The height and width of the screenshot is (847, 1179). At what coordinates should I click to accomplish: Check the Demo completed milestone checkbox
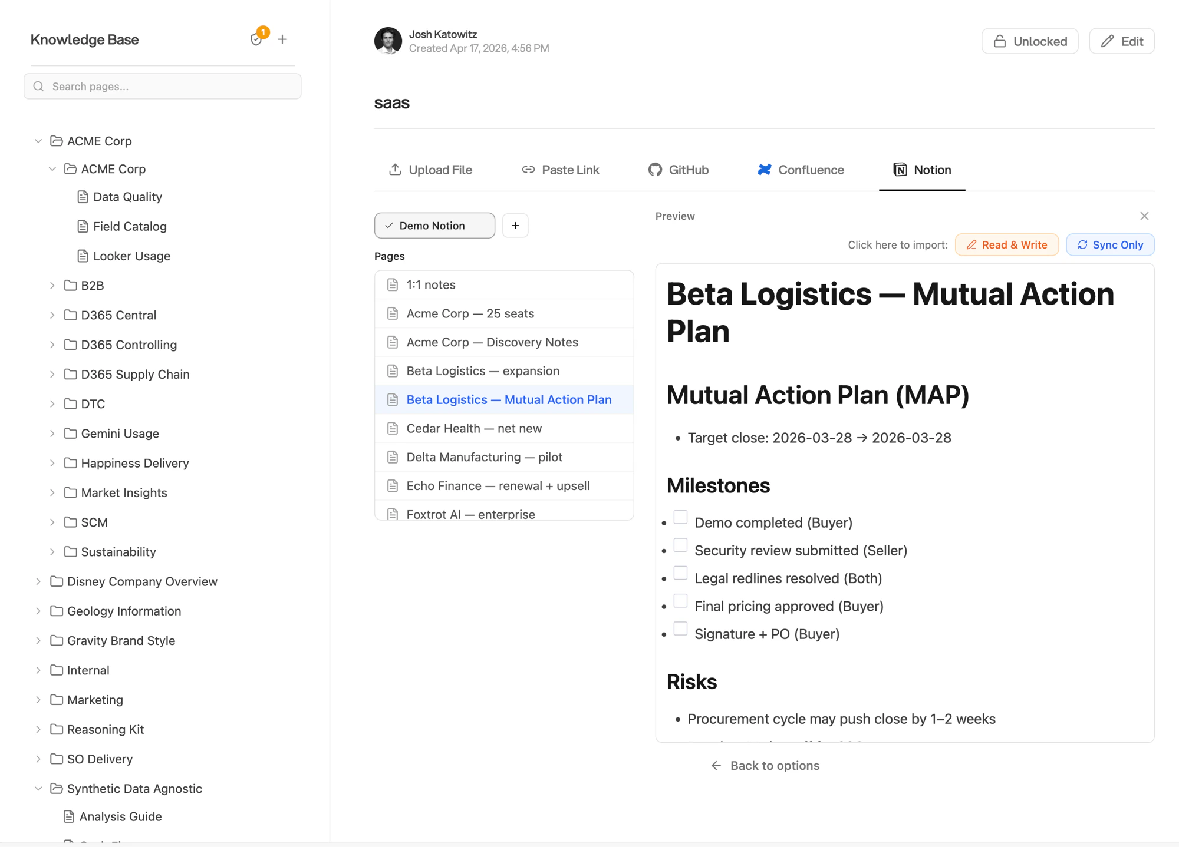point(680,517)
